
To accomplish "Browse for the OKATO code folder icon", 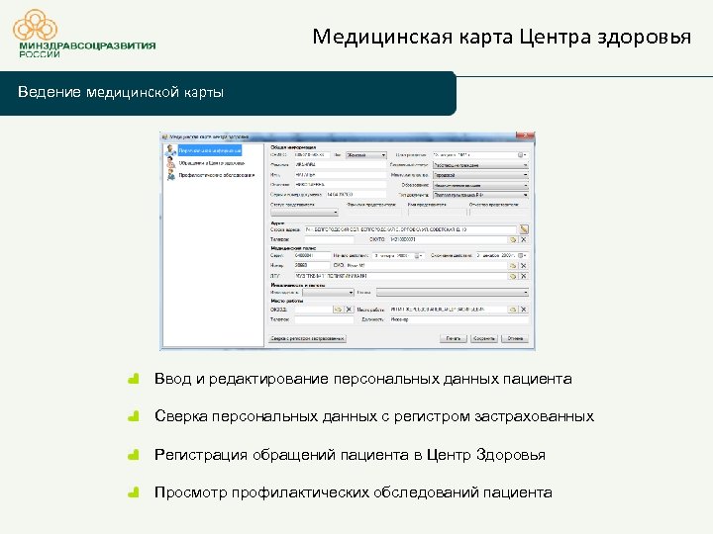I will (513, 239).
